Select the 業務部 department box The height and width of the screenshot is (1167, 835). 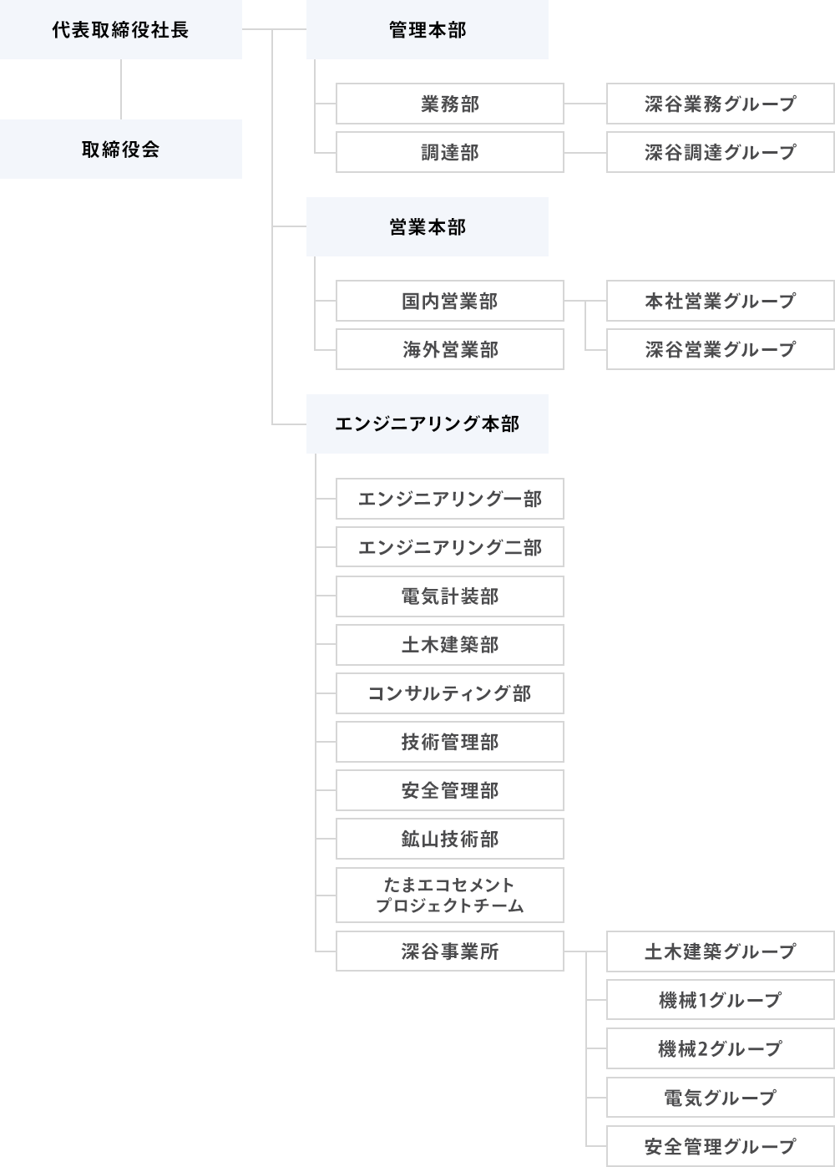pos(449,104)
